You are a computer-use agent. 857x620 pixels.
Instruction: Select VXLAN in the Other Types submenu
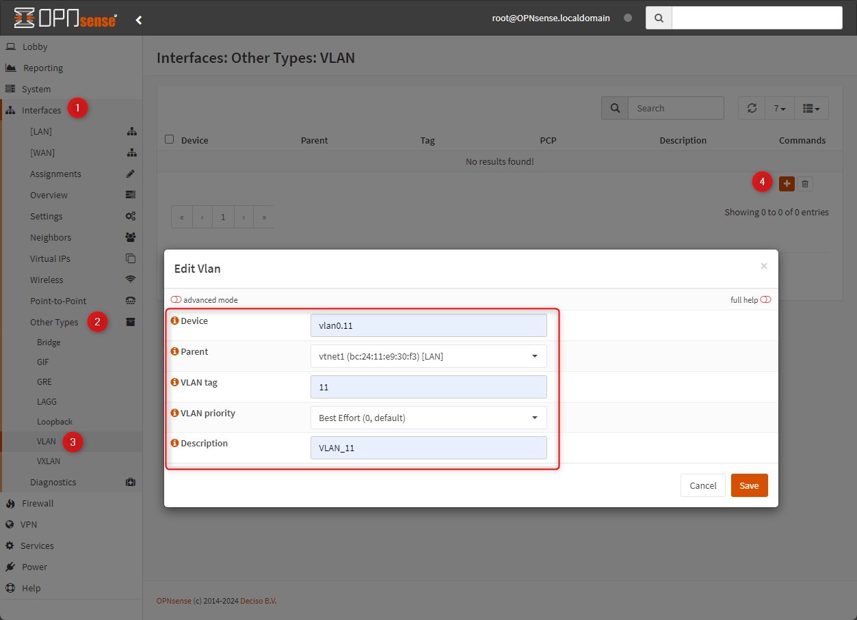(x=49, y=461)
